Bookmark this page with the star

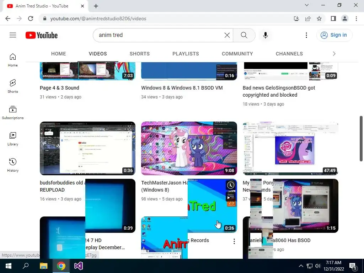(x=319, y=18)
